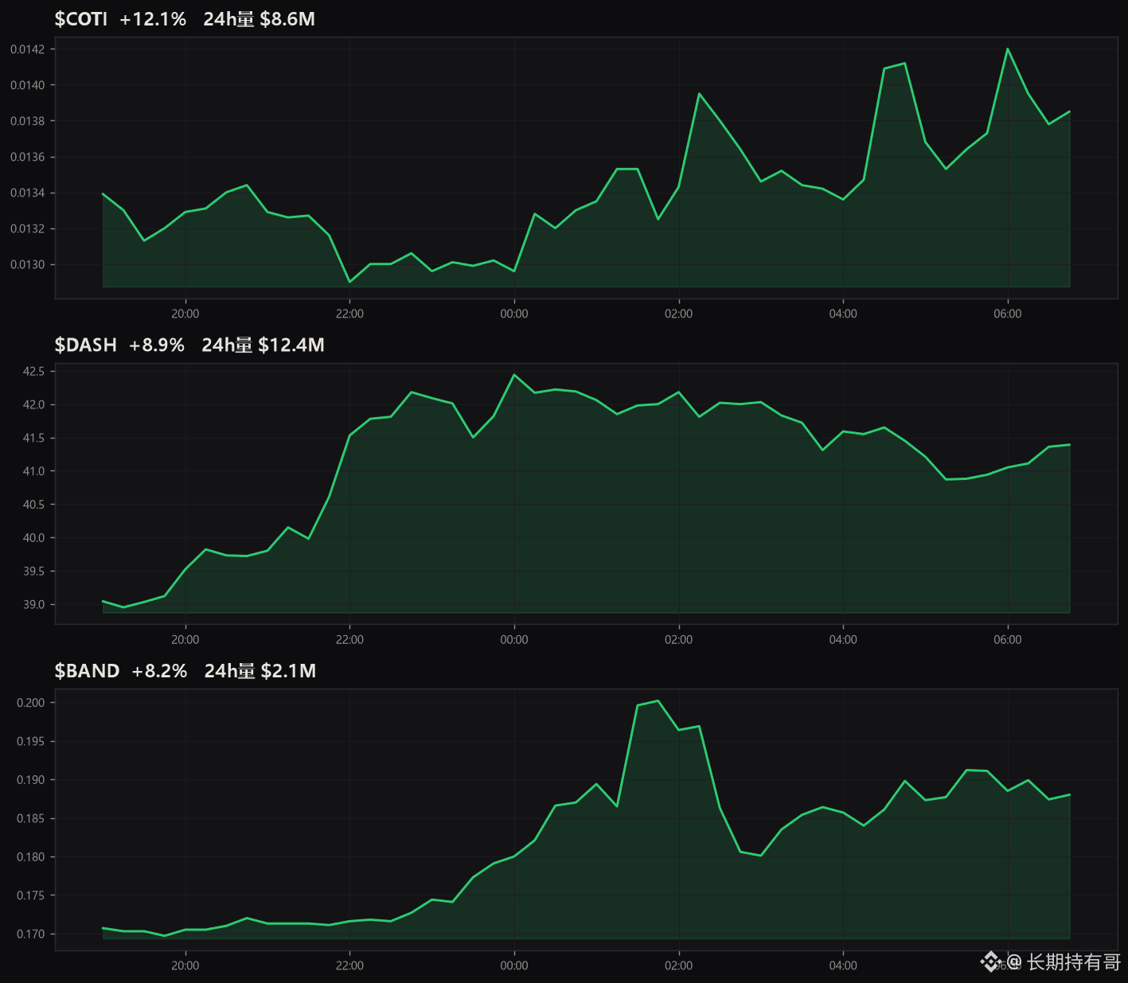This screenshot has height=983, width=1128.
Task: Click 22:00 on the BAND time axis
Action: pos(349,965)
